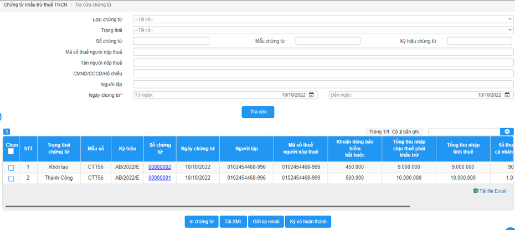Screen dimensions: 515x230
Task: Click the Excel icon to download file
Action: [x=476, y=191]
